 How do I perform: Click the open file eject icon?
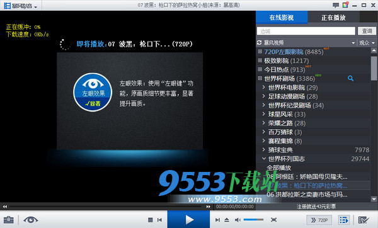point(227,220)
